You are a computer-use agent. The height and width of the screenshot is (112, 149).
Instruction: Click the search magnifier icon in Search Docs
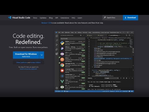point(105,17)
